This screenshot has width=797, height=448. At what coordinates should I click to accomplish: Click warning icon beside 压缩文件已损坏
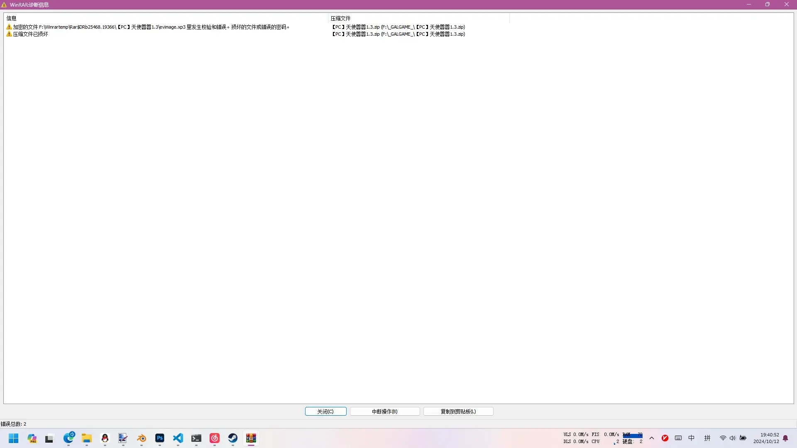(9, 34)
